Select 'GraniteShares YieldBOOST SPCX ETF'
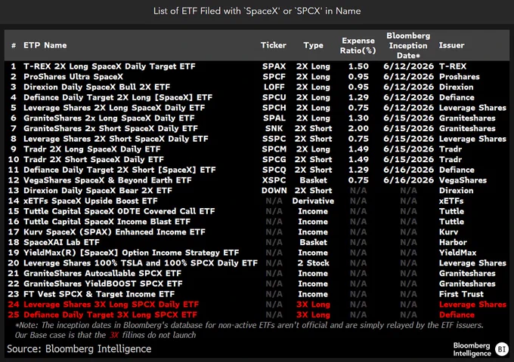514x362 pixels. click(103, 284)
